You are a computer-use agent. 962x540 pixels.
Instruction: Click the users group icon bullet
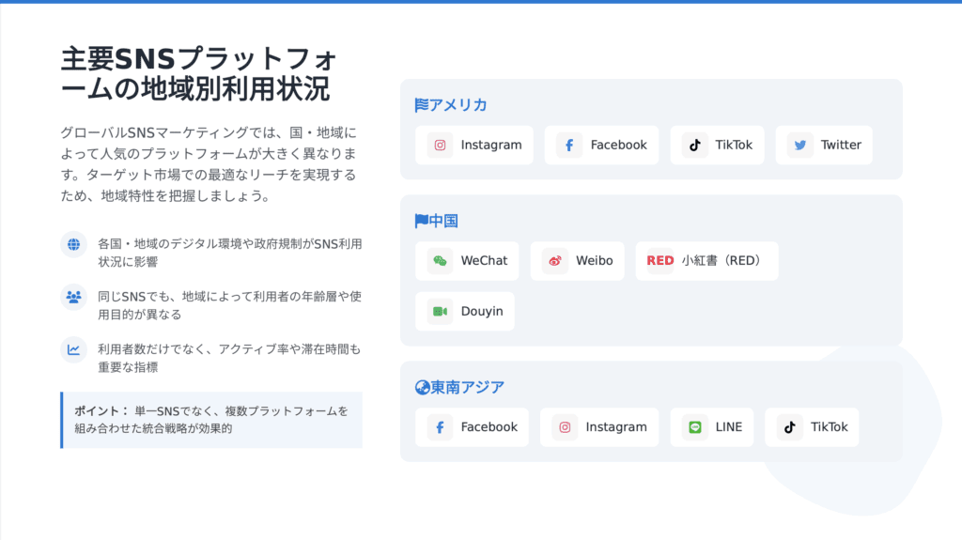coord(73,297)
